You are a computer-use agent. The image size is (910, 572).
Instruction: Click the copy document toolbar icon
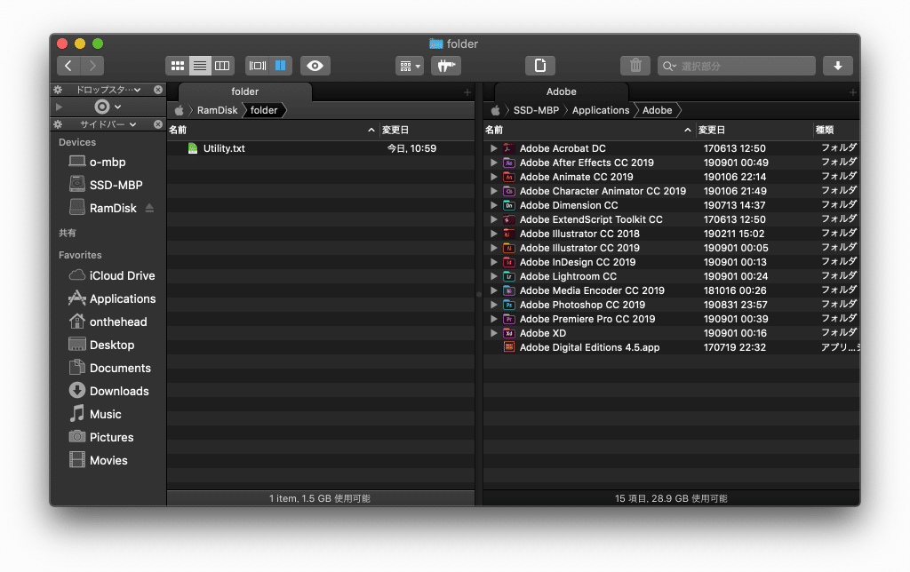coord(539,66)
